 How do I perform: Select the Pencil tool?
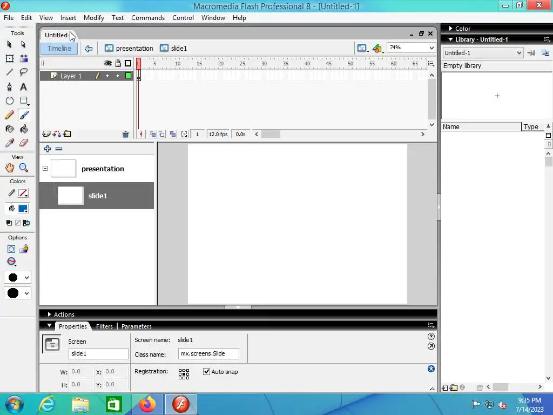tap(10, 115)
